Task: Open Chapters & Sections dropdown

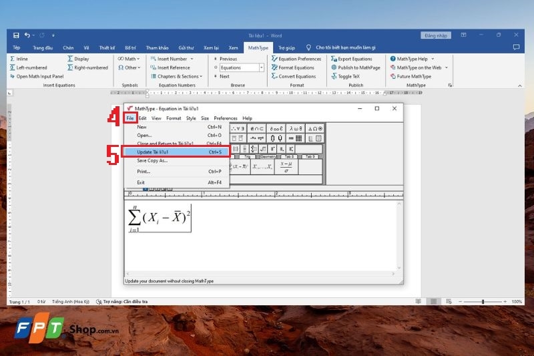Action: (x=176, y=76)
